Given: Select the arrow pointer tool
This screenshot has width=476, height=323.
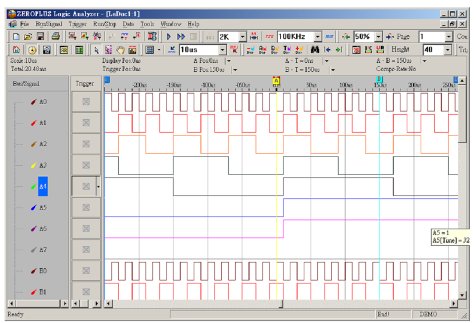Looking at the screenshot, I should coord(97,50).
